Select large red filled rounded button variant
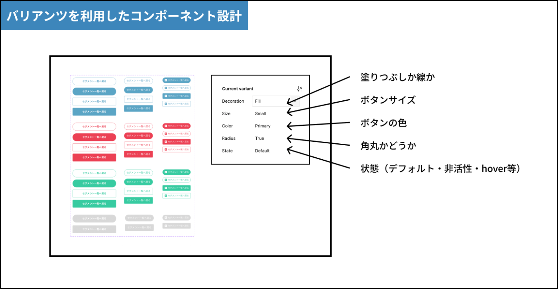 (94, 137)
